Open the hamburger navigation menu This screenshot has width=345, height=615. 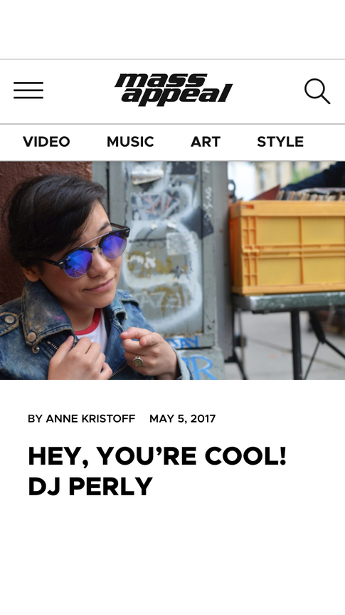(x=28, y=91)
